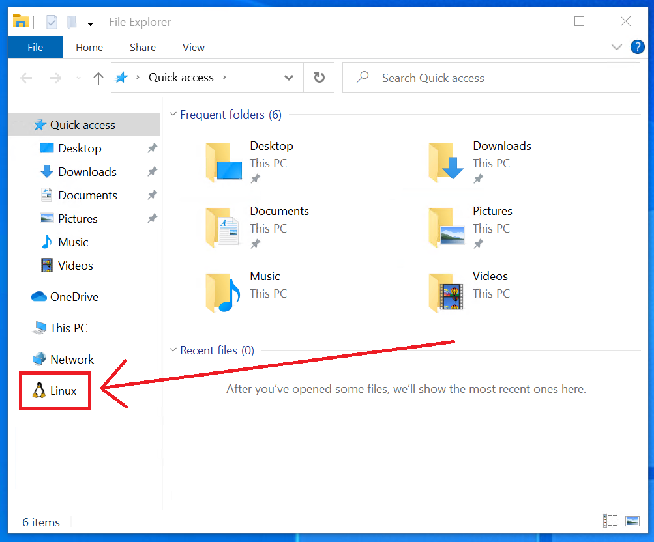
Task: Open Help via the question mark icon
Action: pyautogui.click(x=637, y=46)
